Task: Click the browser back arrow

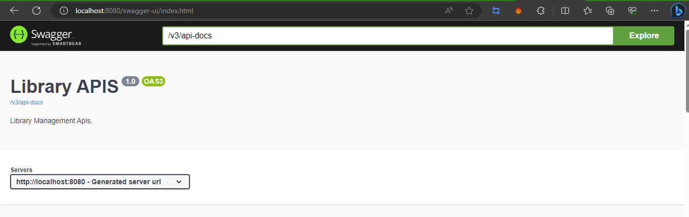Action: click(x=14, y=10)
